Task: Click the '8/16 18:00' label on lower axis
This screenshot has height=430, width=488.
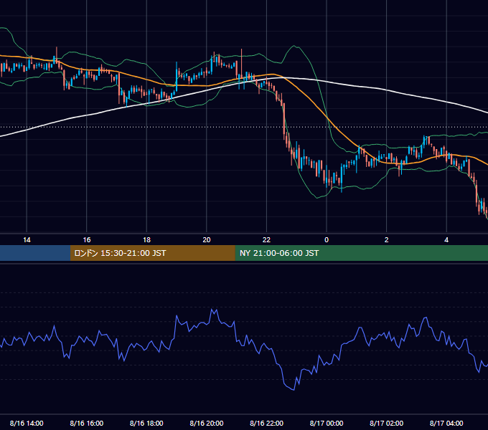Action: 146,423
